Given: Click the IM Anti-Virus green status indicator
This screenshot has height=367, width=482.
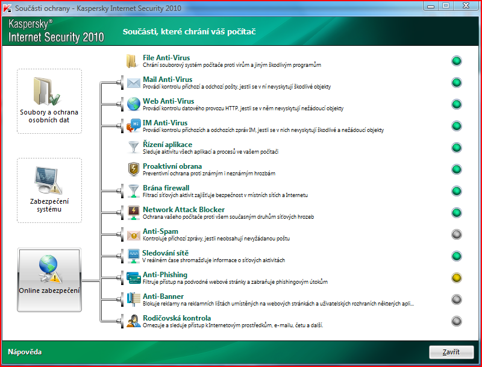Looking at the screenshot, I should (457, 126).
